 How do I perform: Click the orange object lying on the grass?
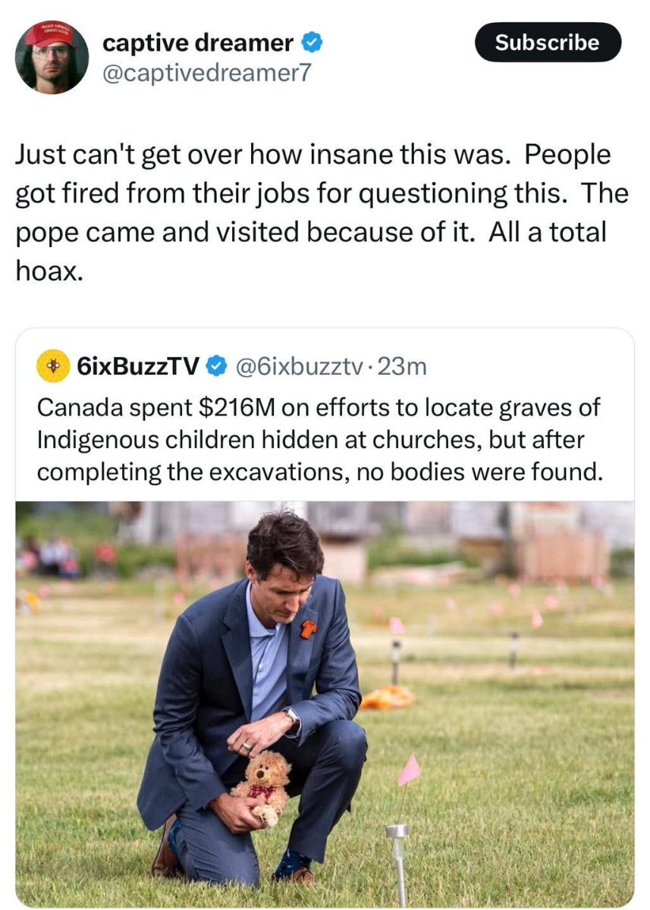pyautogui.click(x=387, y=697)
